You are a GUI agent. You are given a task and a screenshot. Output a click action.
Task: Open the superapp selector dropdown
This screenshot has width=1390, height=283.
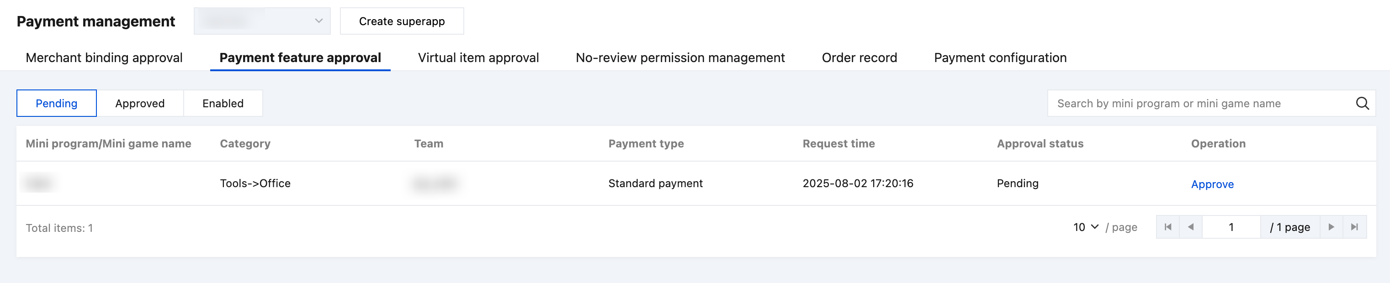(262, 21)
